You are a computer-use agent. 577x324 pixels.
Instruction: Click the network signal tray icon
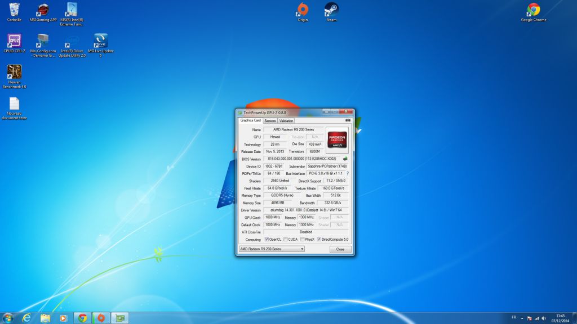(x=536, y=318)
